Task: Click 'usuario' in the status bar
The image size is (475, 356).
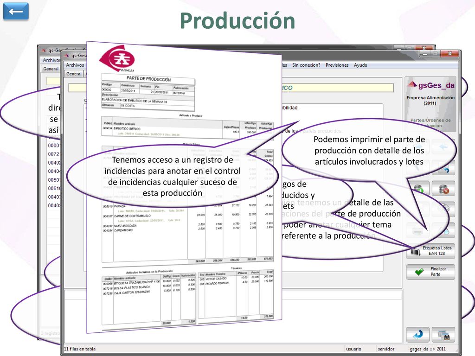Action: 354,349
